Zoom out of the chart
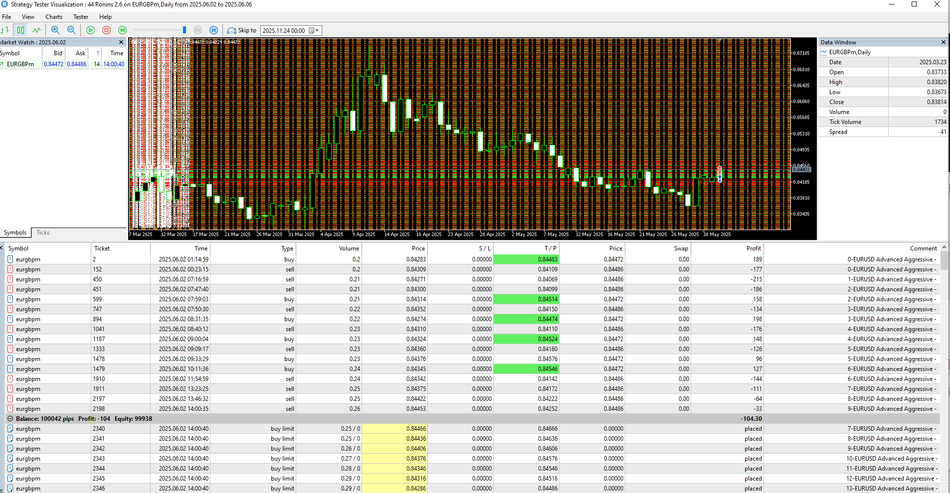The image size is (950, 493). [71, 30]
